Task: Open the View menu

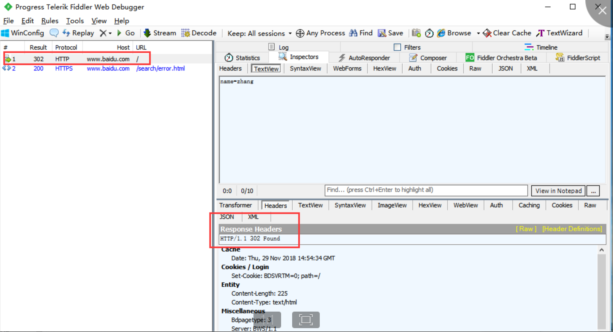Action: point(99,21)
